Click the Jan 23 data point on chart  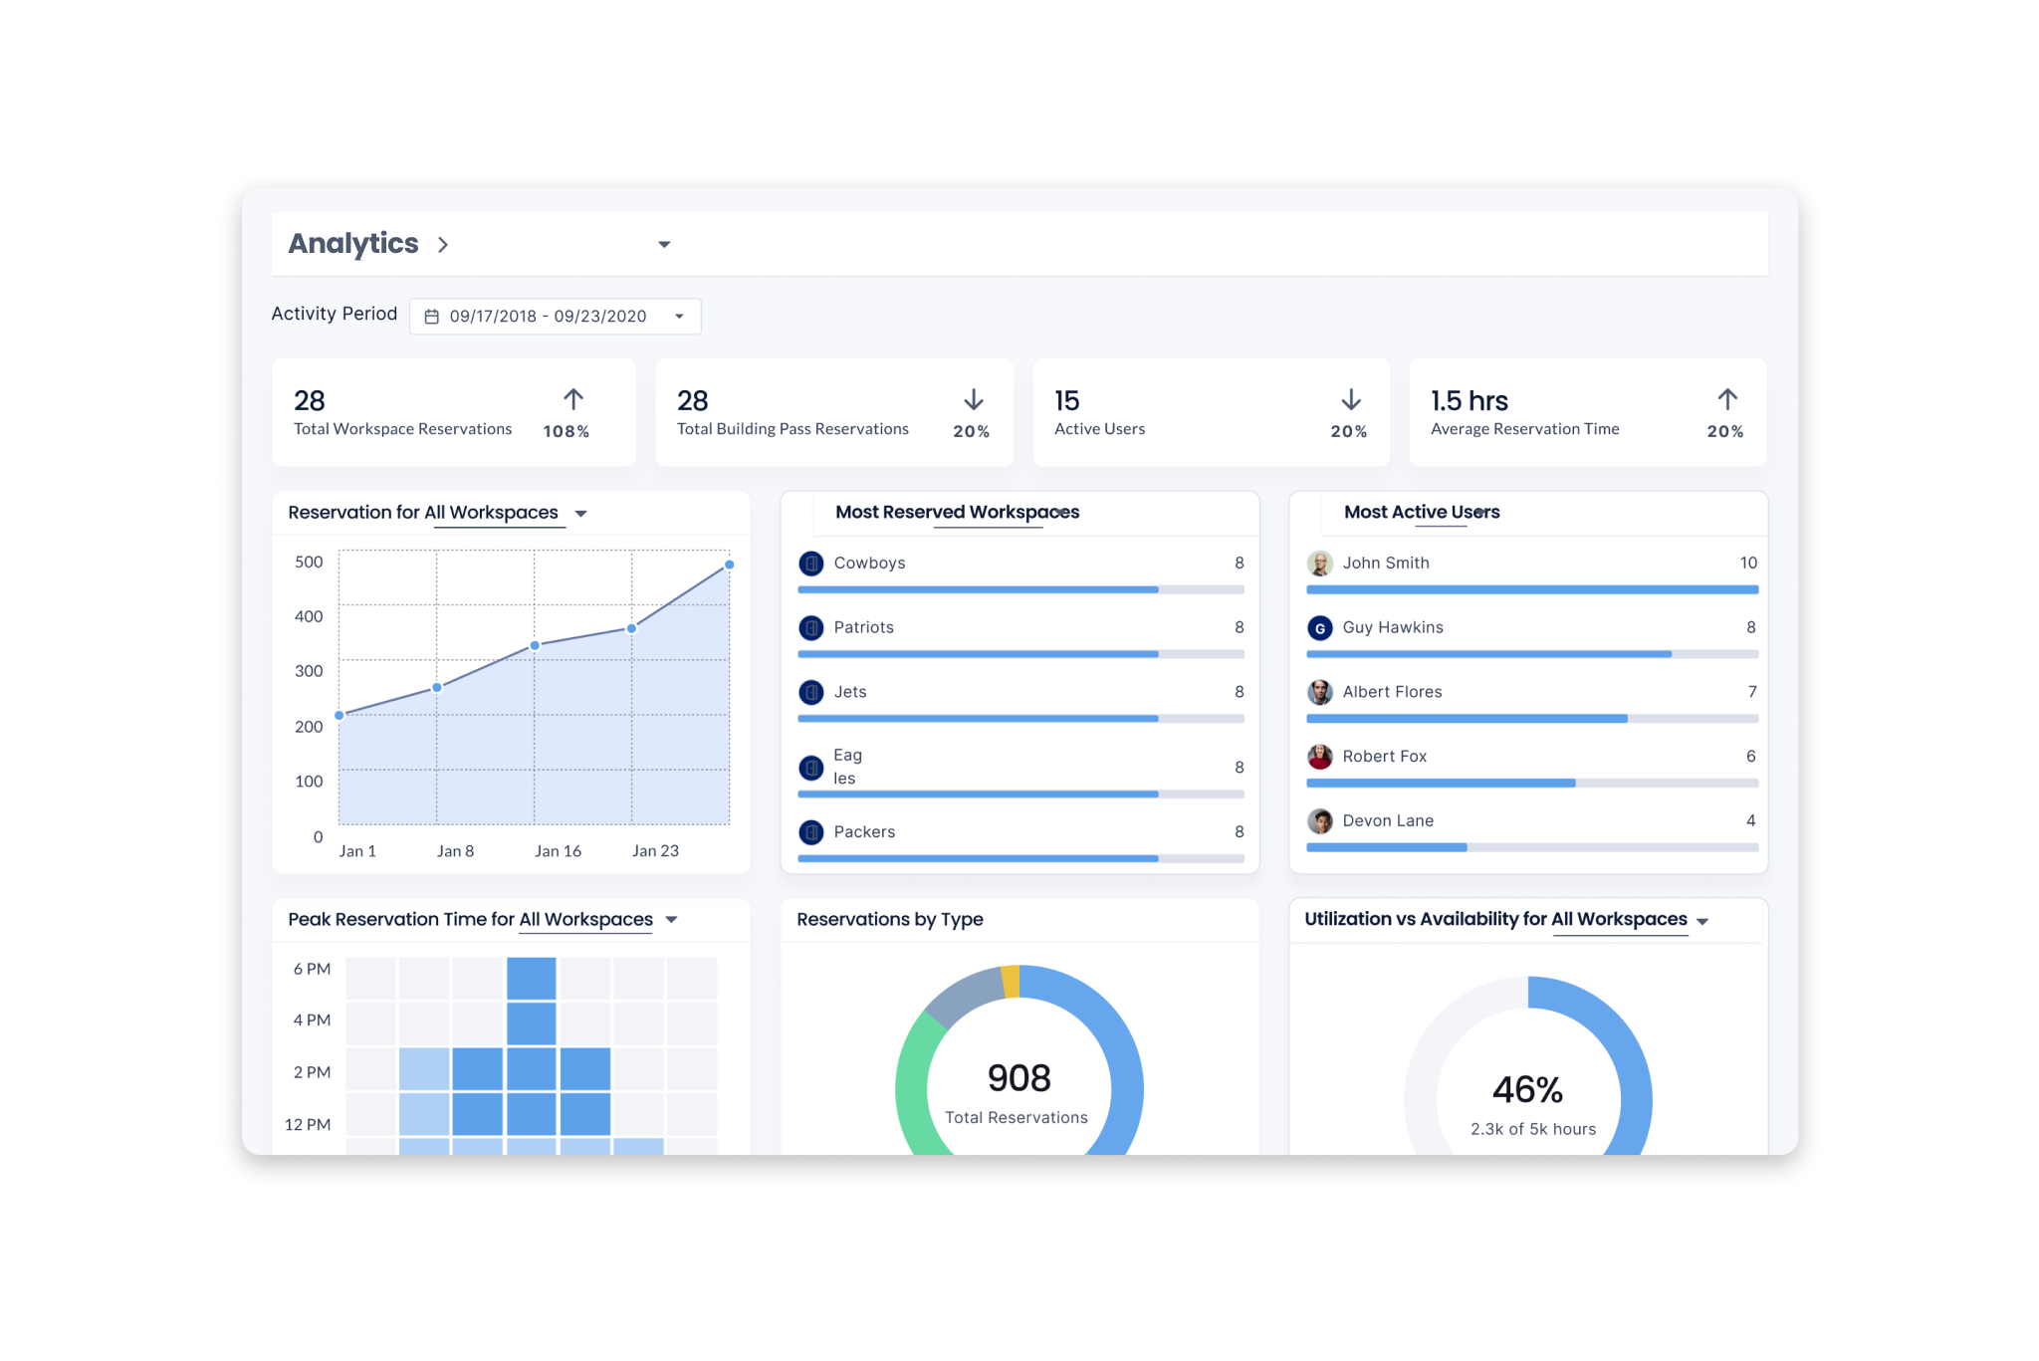tap(632, 628)
